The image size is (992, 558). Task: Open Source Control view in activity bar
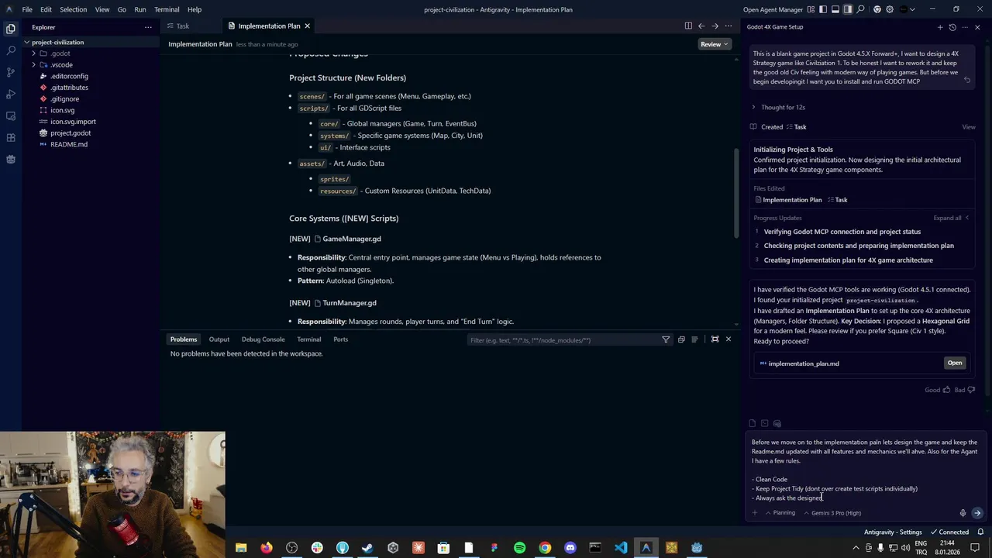pos(11,72)
